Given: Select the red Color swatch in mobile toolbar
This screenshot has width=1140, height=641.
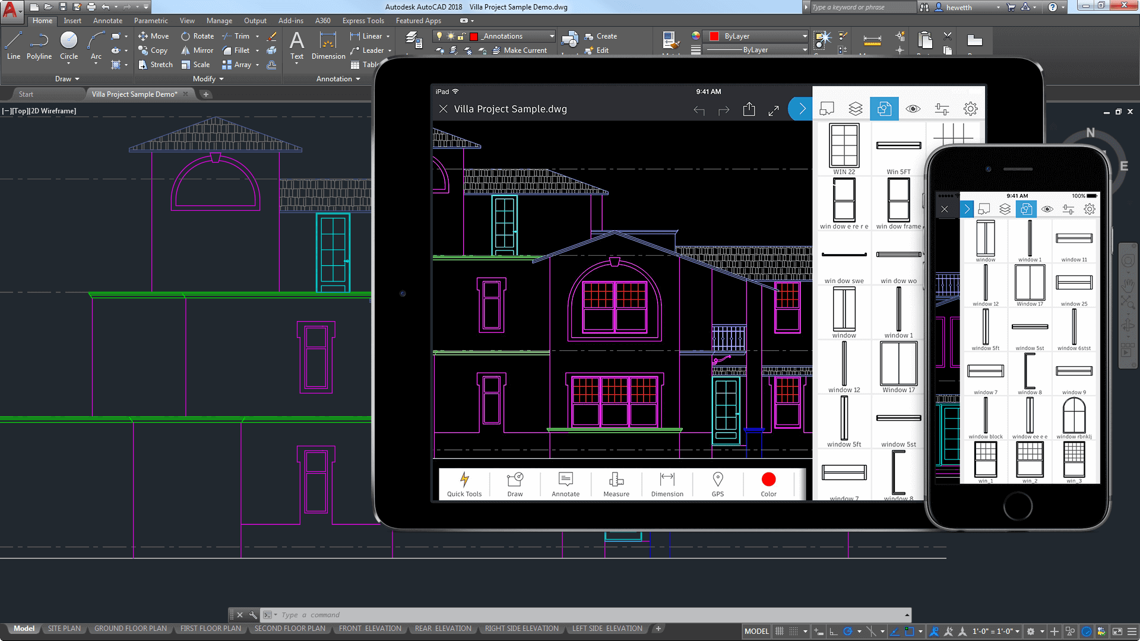Looking at the screenshot, I should point(768,478).
